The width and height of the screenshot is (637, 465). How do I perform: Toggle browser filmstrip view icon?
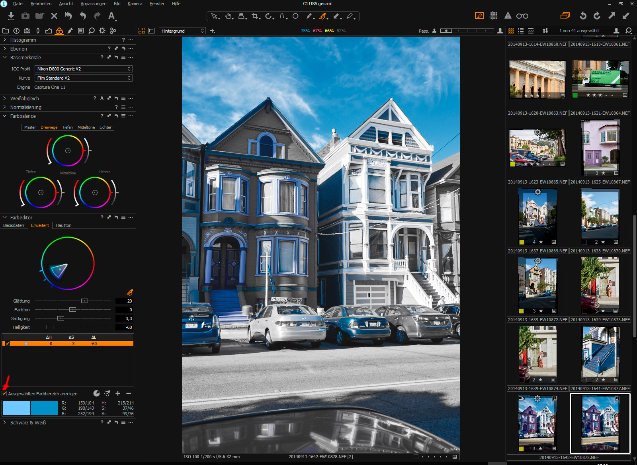point(531,31)
